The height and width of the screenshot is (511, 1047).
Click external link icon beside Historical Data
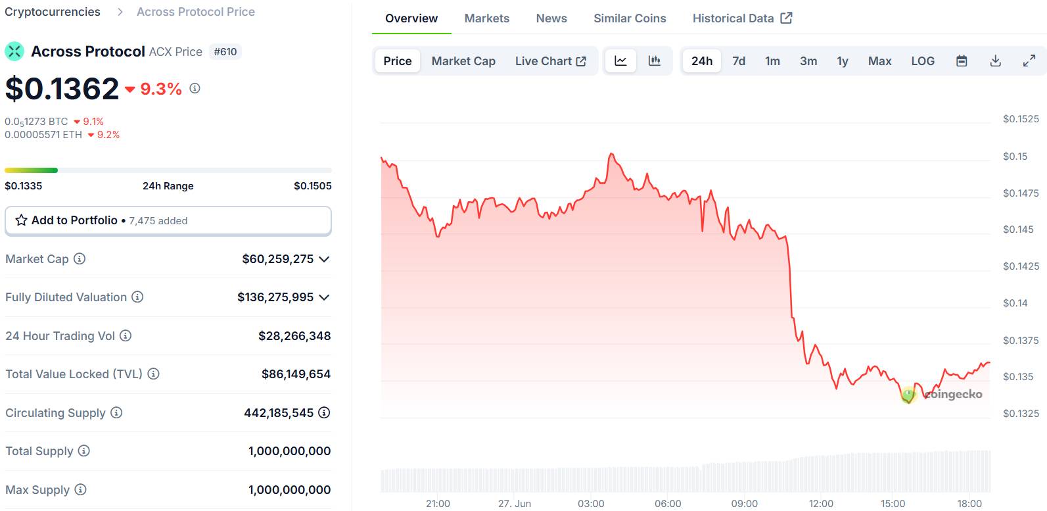pos(786,18)
